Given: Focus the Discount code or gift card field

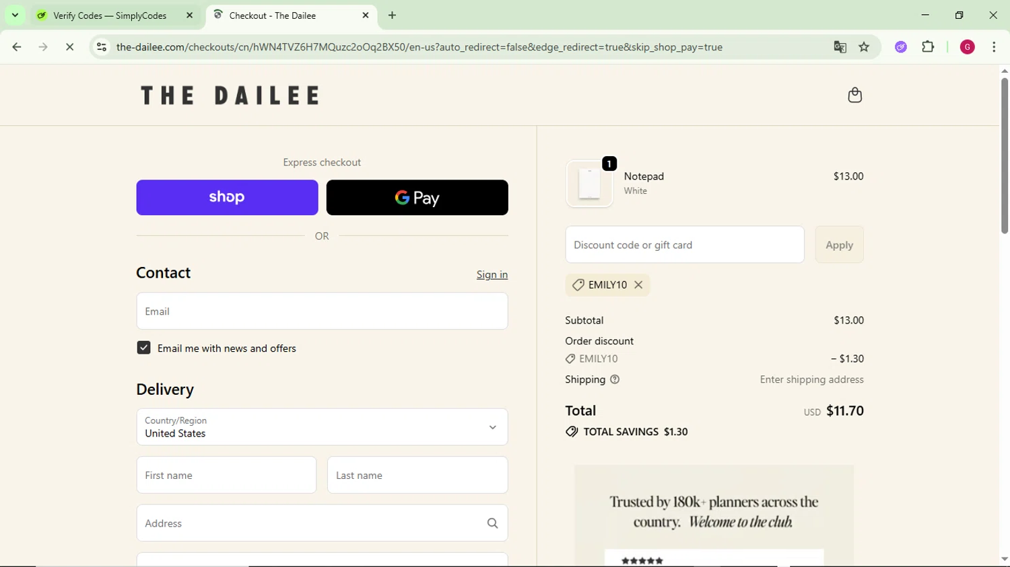Looking at the screenshot, I should point(685,245).
